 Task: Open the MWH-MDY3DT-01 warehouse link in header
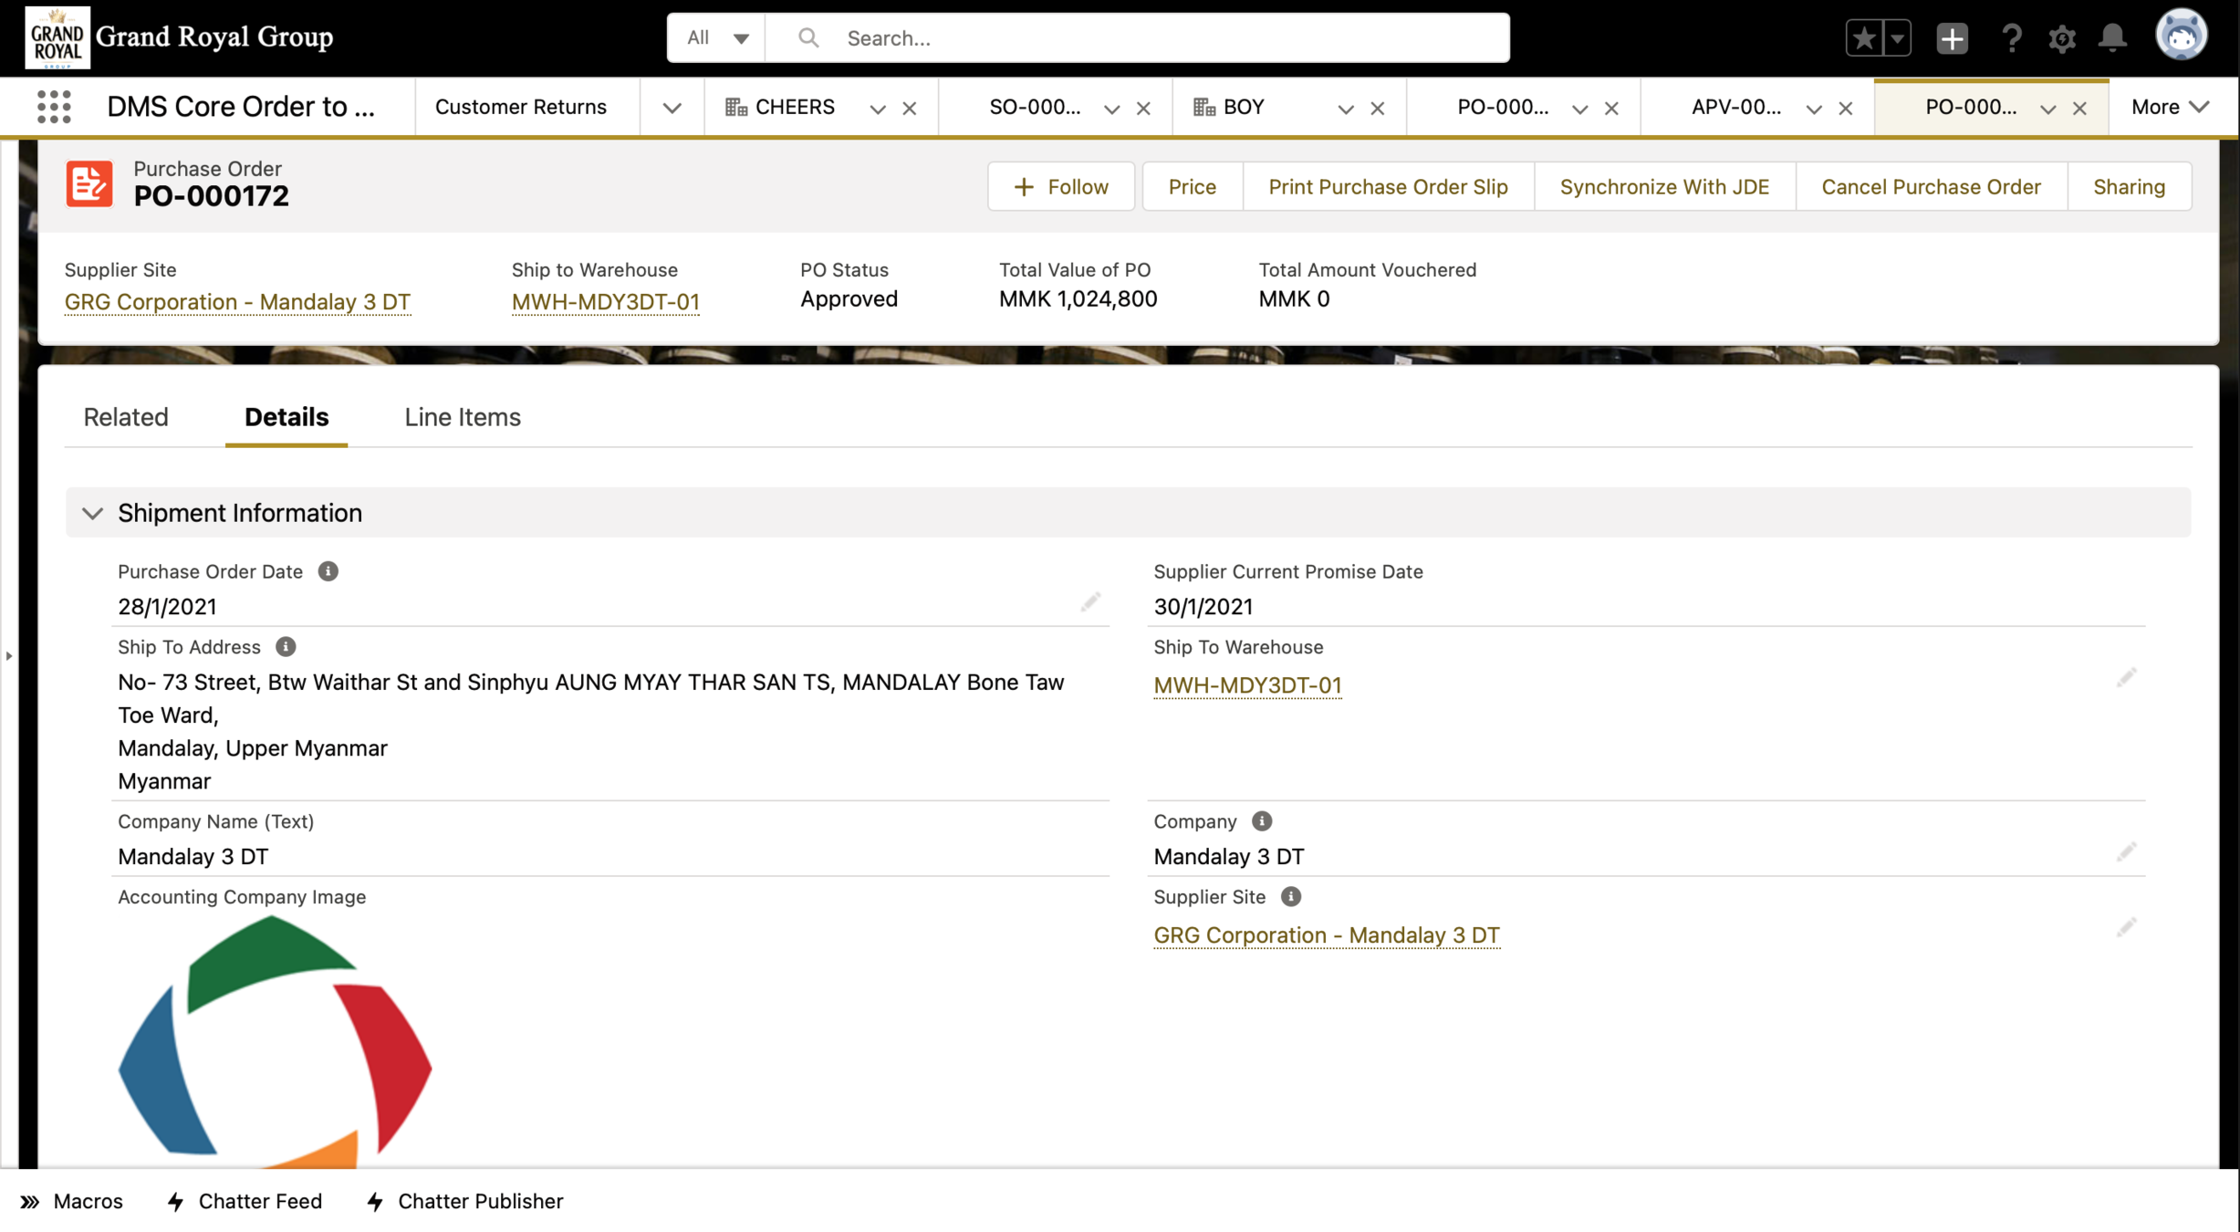(605, 301)
